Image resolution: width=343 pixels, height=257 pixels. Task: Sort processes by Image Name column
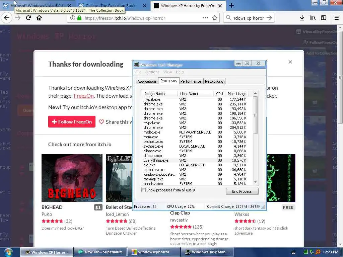(159, 94)
